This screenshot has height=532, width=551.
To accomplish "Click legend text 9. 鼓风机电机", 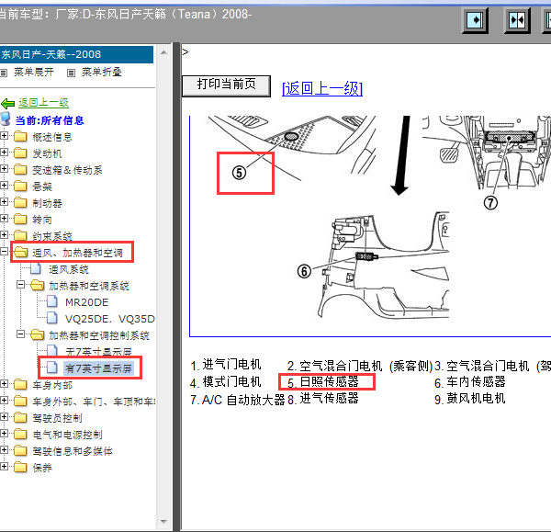I will pos(470,399).
